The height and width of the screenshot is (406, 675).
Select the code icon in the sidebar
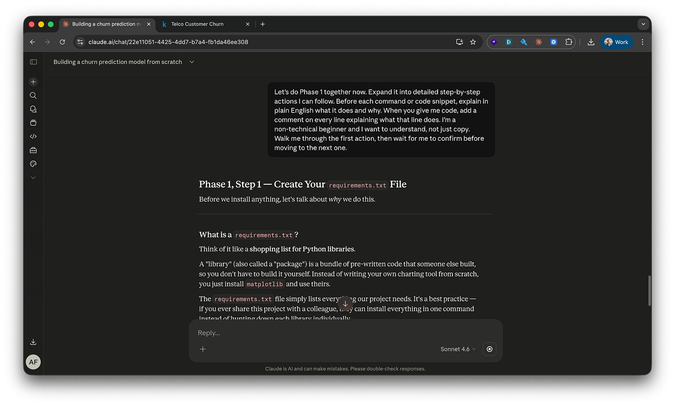point(33,136)
